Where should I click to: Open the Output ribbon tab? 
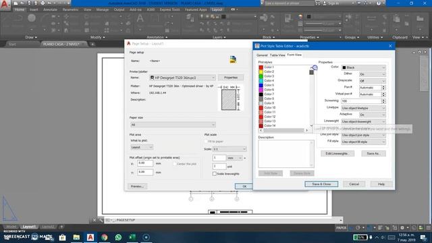click(x=119, y=9)
